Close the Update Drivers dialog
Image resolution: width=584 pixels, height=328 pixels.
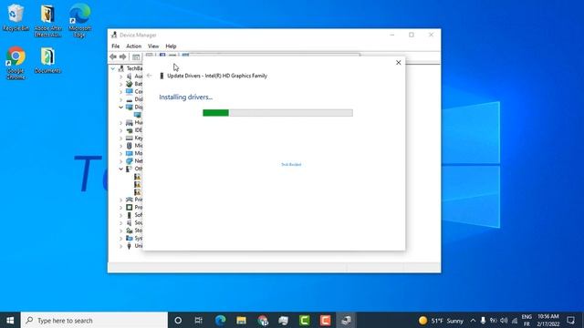[x=398, y=63]
